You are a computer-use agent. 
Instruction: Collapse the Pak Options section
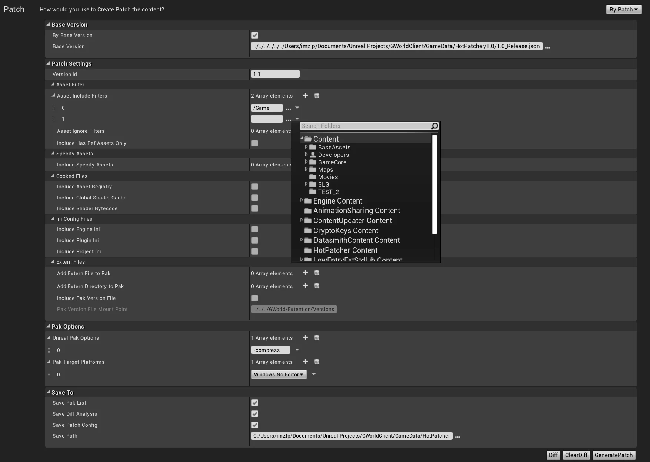[48, 326]
